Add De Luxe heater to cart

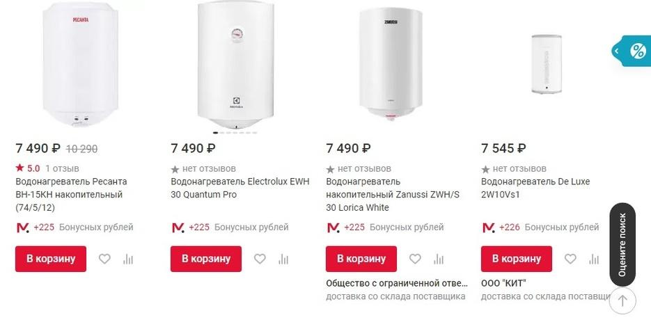click(516, 259)
